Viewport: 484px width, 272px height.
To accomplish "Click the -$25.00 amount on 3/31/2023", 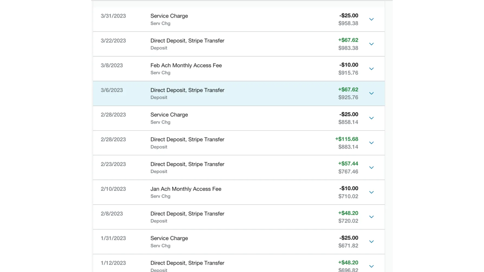I will pos(348,16).
